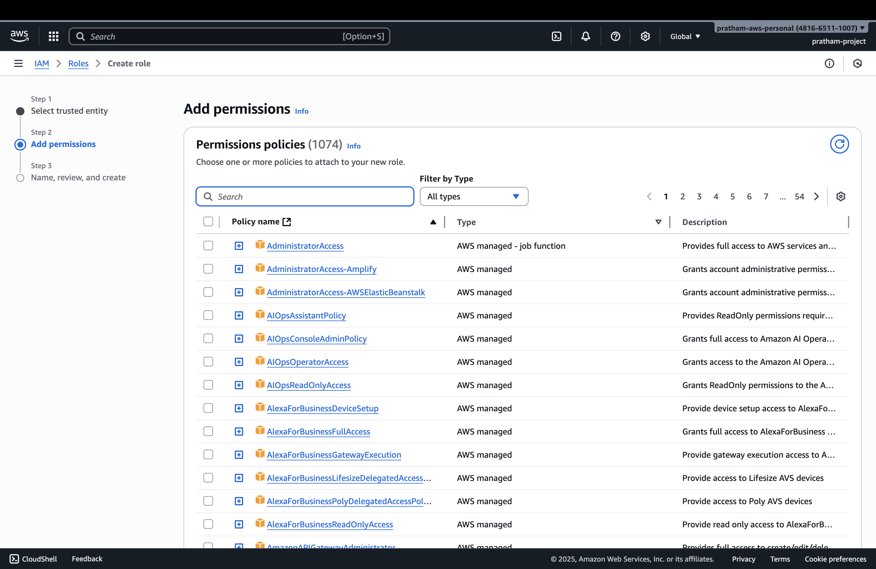Viewport: 876px width, 569px height.
Task: Open Info link beside Add permissions heading
Action: click(302, 111)
